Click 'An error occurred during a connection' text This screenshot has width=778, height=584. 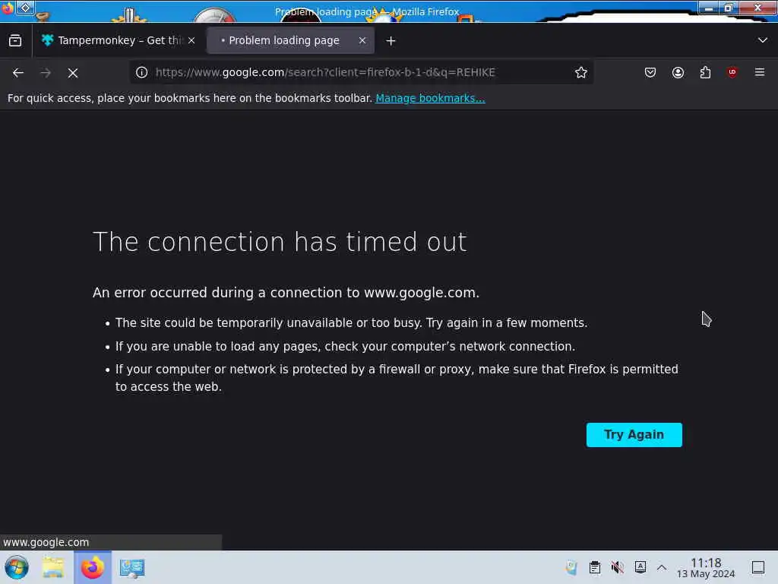click(x=286, y=293)
